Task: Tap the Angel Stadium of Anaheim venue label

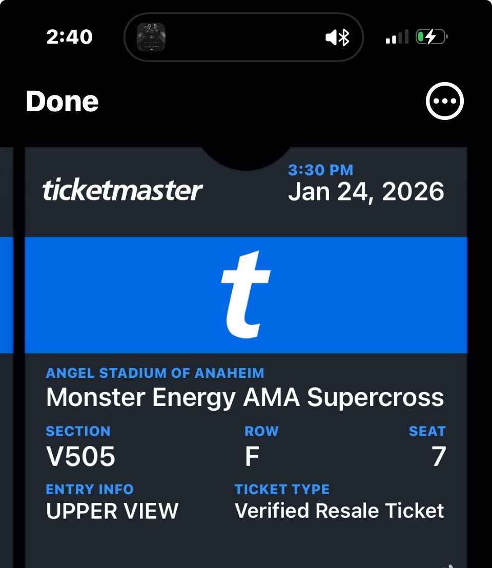Action: click(155, 373)
